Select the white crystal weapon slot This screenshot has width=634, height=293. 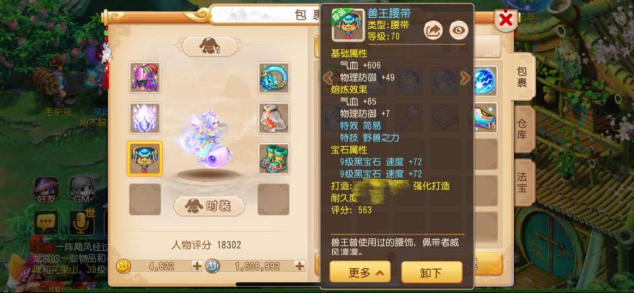pos(145,118)
